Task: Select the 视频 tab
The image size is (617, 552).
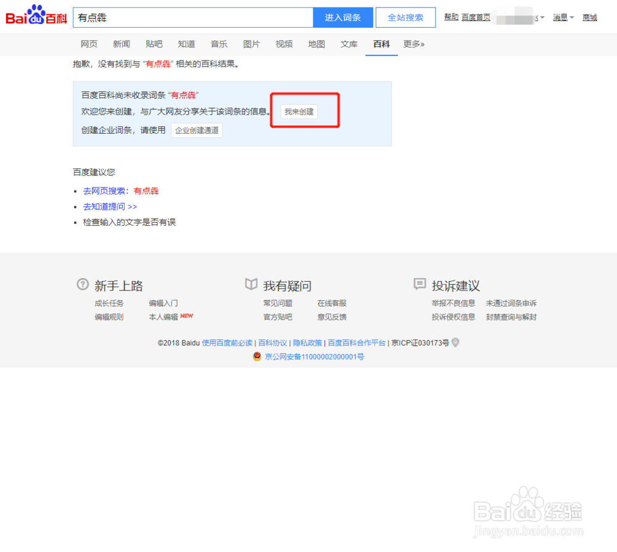Action: coord(284,44)
